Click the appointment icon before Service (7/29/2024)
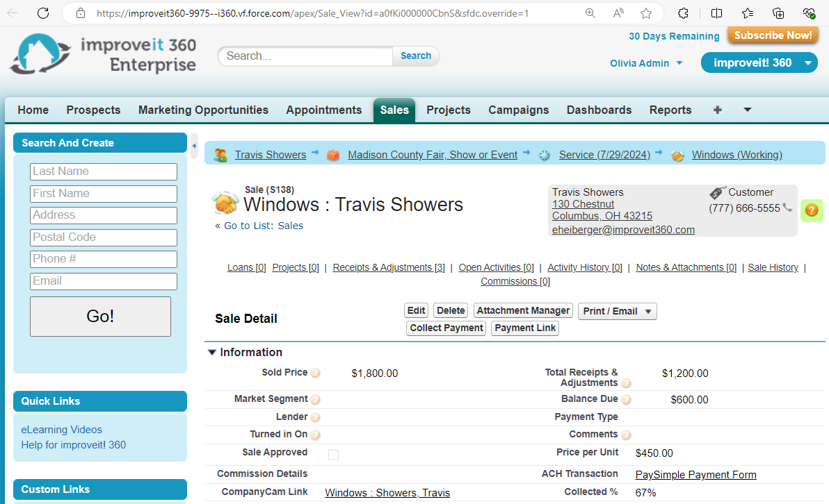 point(545,156)
